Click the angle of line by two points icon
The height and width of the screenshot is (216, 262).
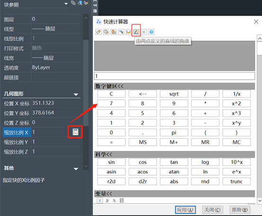click(x=136, y=32)
